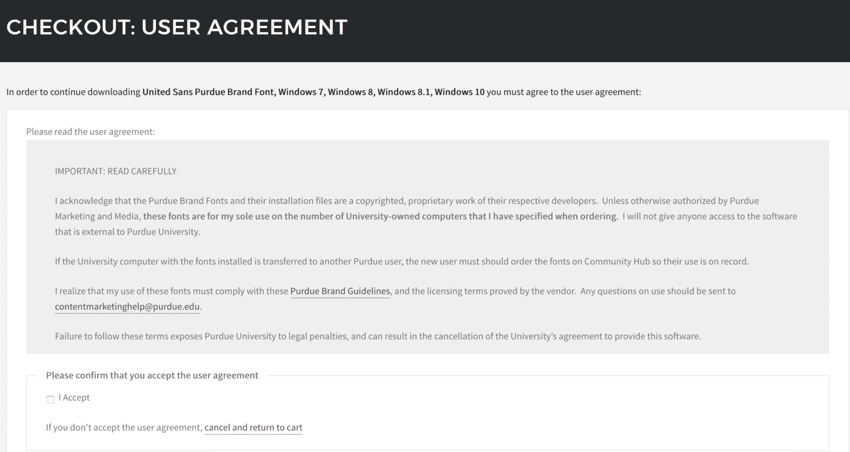Click the 'In order to continue downloading' text
This screenshot has width=850, height=452.
73,92
